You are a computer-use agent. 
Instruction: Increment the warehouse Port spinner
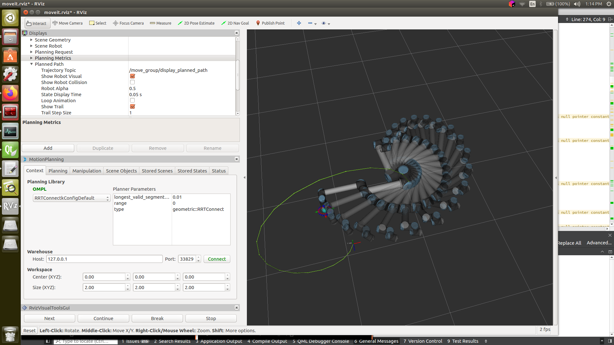199,257
